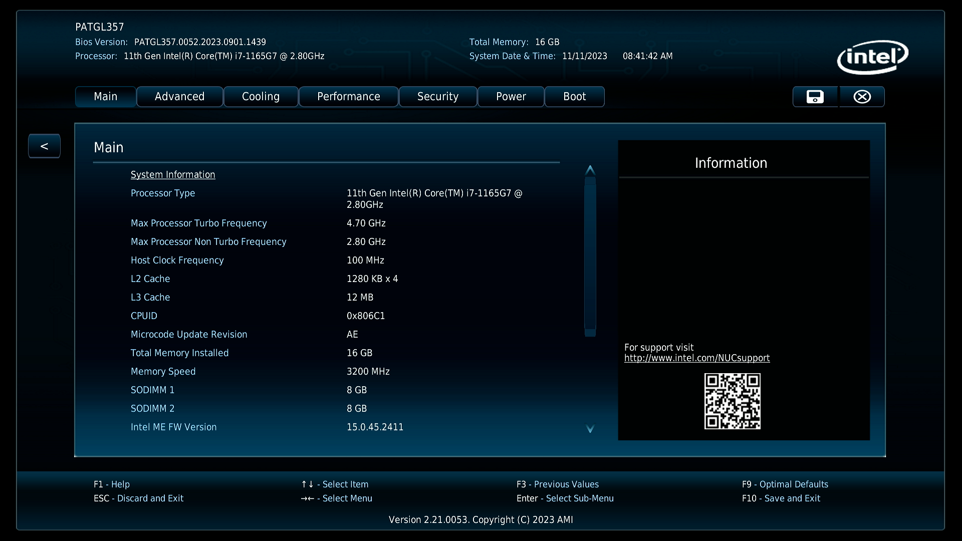The width and height of the screenshot is (962, 541).
Task: Click the save floppy disk icon
Action: tap(815, 97)
